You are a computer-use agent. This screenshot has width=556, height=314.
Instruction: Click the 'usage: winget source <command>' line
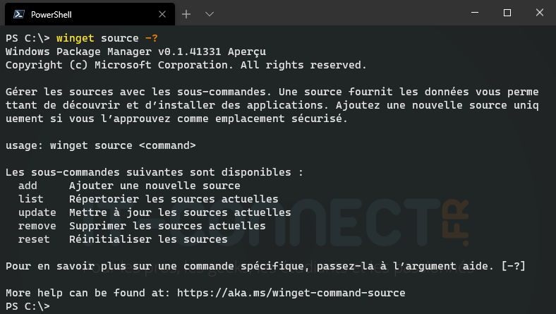click(100, 145)
